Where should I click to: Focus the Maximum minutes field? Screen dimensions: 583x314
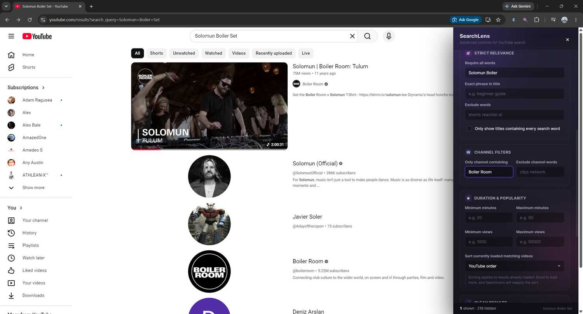(x=540, y=218)
